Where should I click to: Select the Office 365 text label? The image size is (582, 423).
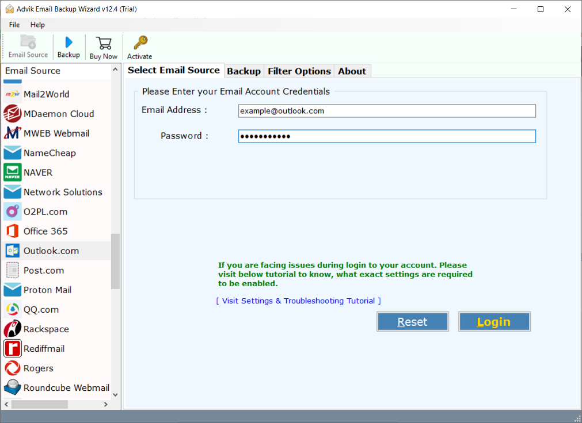pos(45,232)
